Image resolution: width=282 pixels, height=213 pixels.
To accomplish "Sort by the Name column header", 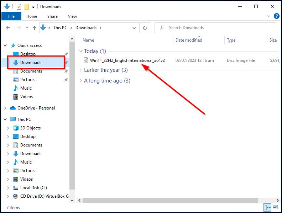I will pos(88,40).
